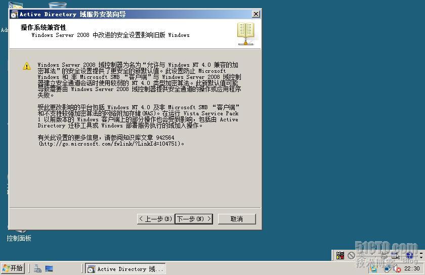Click knowledge base article number 942564
425x275 pixels.
point(165,137)
